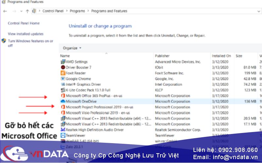
Task: Select Intel Graphics Driver entry
Action: 83,84
